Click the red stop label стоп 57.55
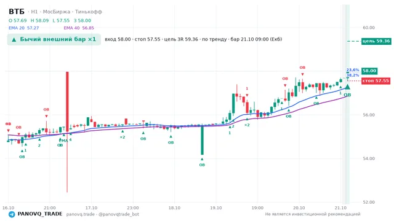This screenshot has height=221, width=394. pyautogui.click(x=376, y=80)
